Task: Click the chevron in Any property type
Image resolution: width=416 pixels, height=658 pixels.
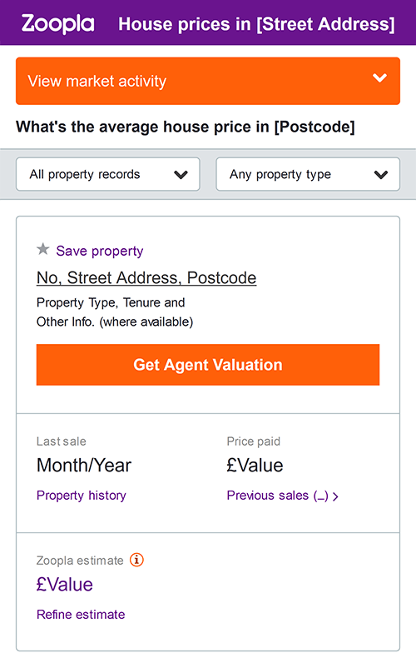Action: click(x=381, y=175)
